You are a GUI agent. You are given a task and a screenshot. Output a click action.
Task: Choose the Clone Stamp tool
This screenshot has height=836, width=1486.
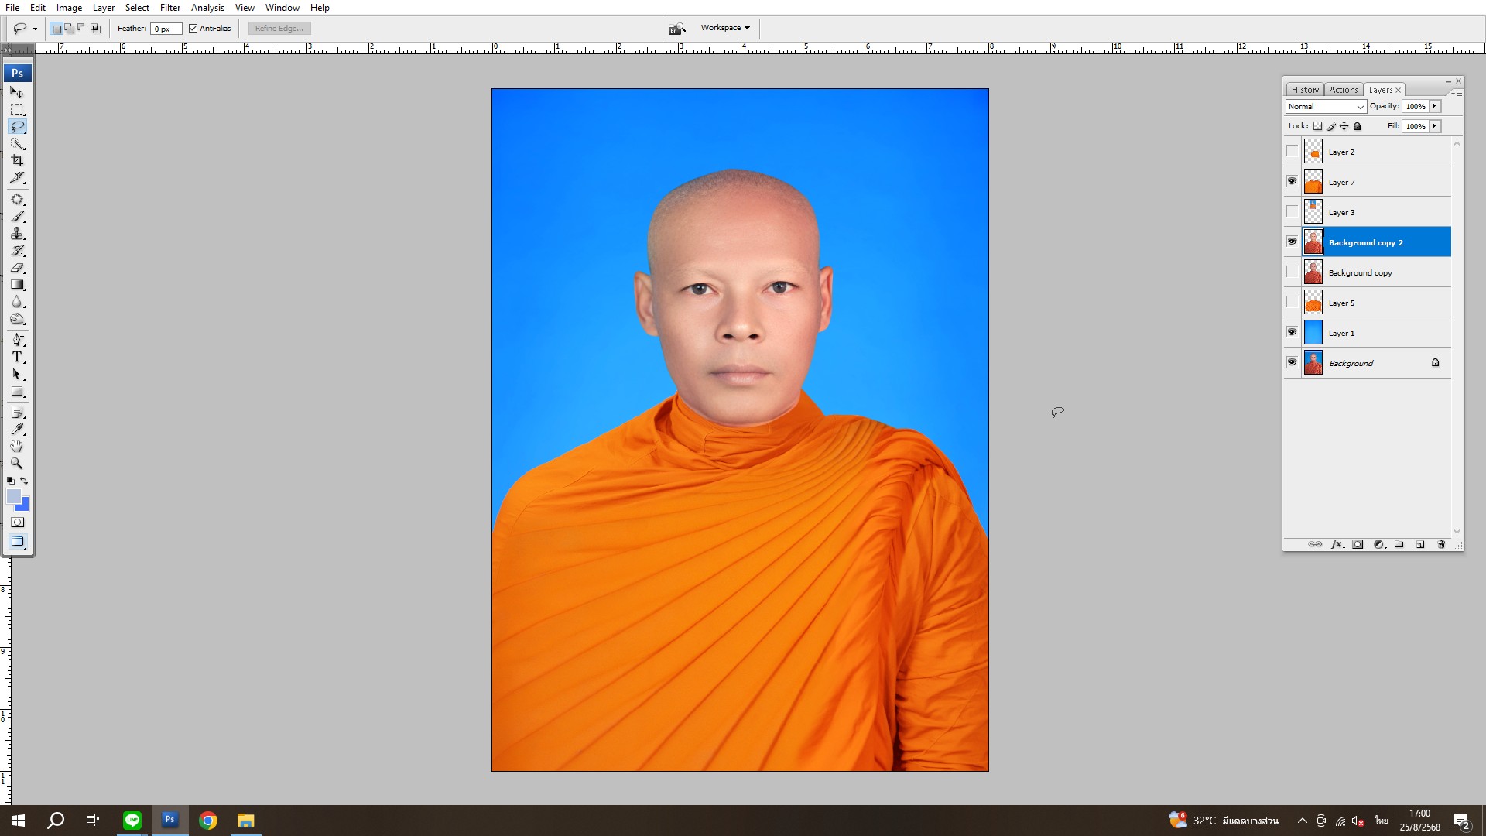click(x=17, y=234)
